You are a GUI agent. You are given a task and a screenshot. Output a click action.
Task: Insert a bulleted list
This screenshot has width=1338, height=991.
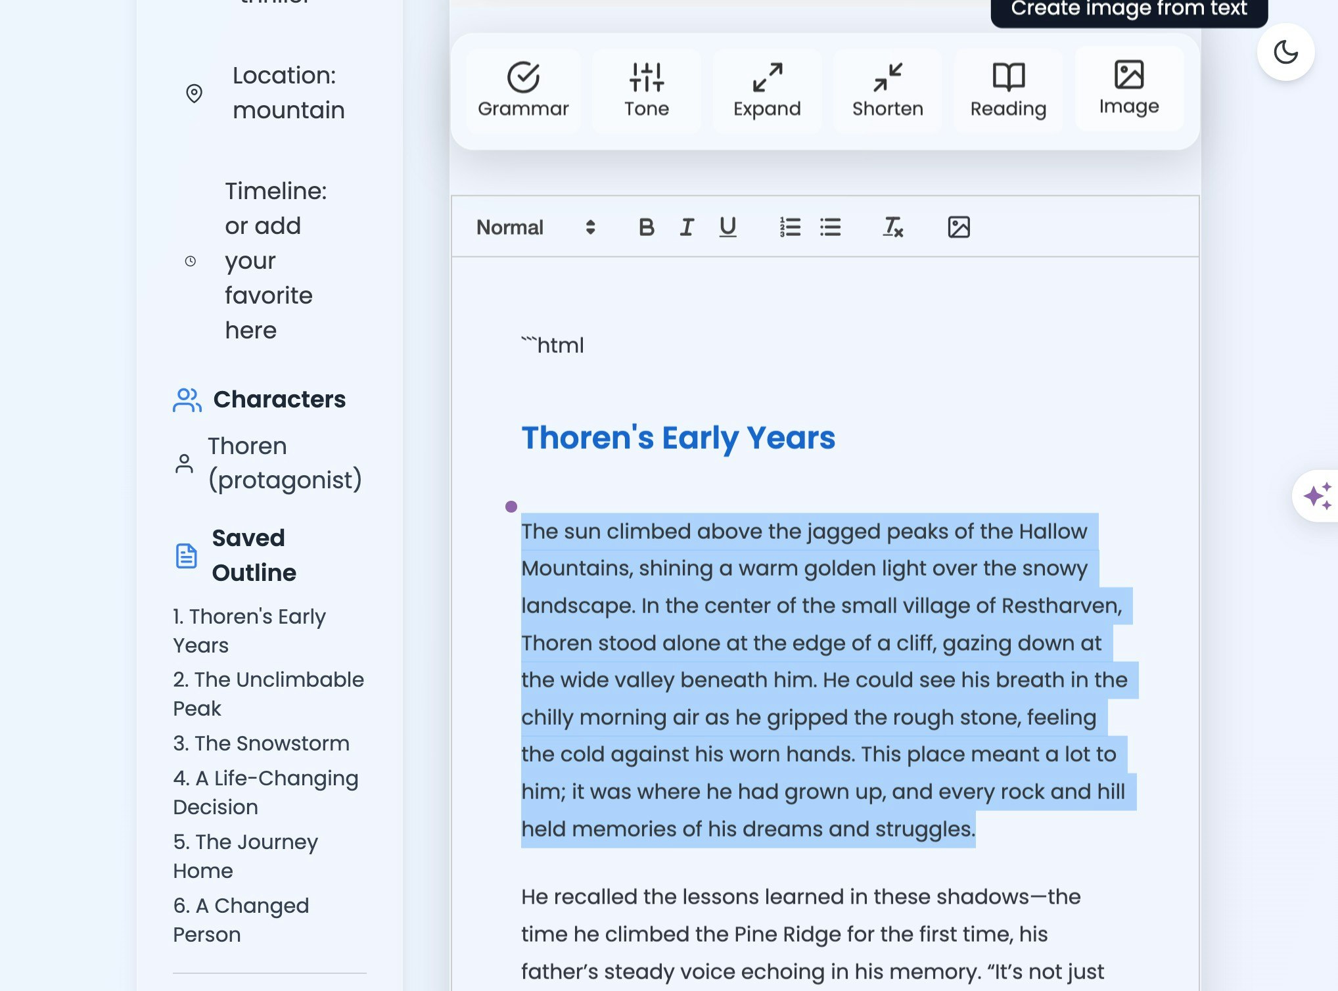831,227
